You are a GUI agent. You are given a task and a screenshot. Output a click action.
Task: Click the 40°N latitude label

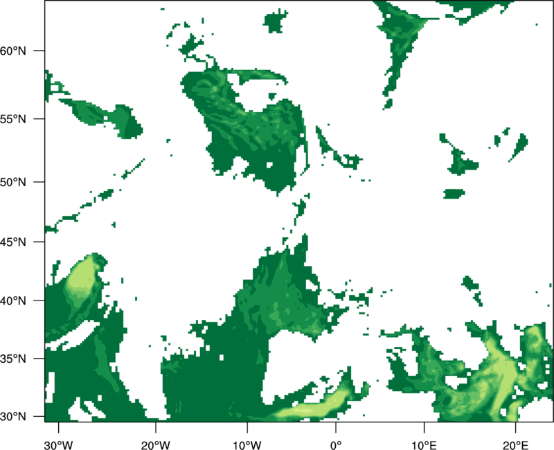(13, 300)
